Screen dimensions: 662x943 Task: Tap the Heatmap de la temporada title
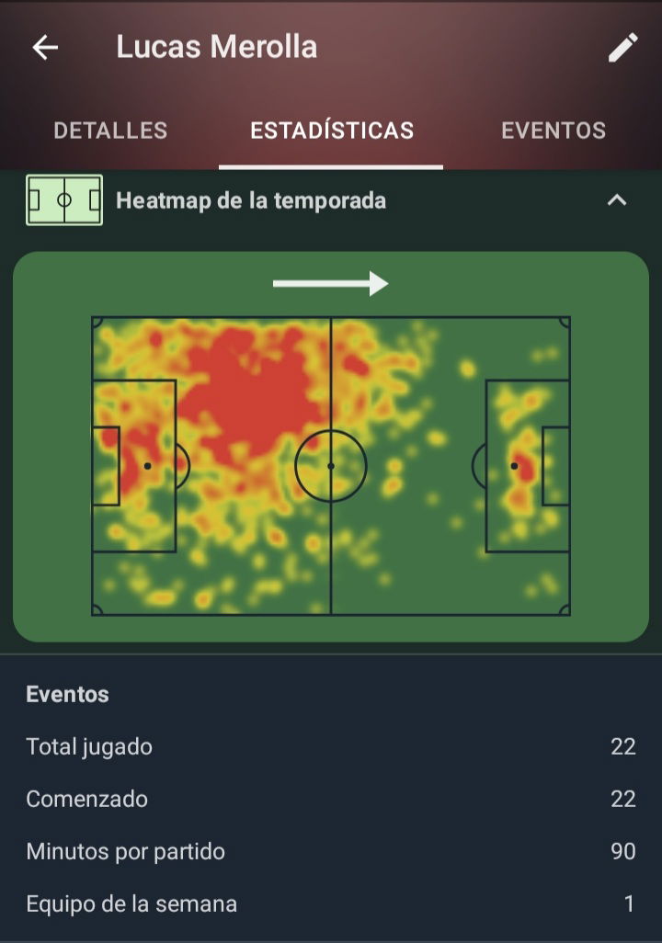[251, 200]
